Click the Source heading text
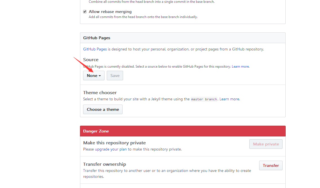The image size is (320, 188). 91,59
